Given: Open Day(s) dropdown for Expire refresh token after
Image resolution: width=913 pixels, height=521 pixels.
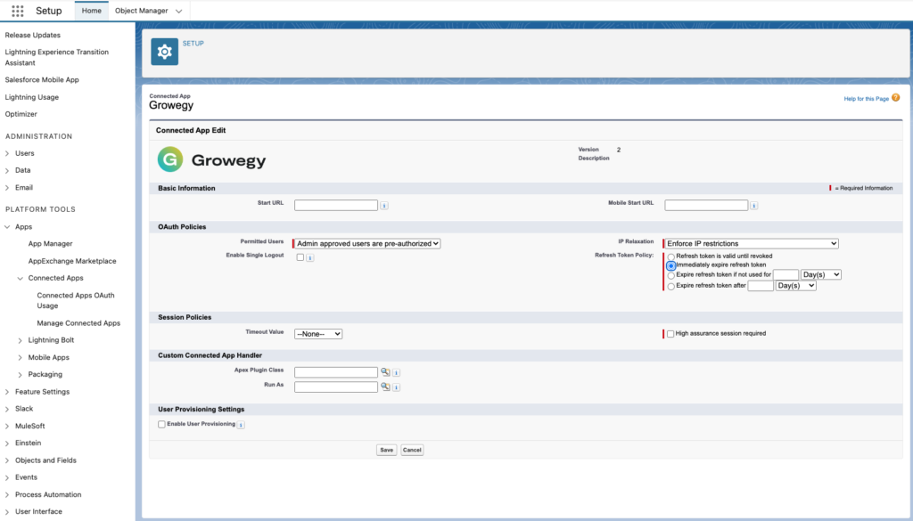Looking at the screenshot, I should point(796,286).
